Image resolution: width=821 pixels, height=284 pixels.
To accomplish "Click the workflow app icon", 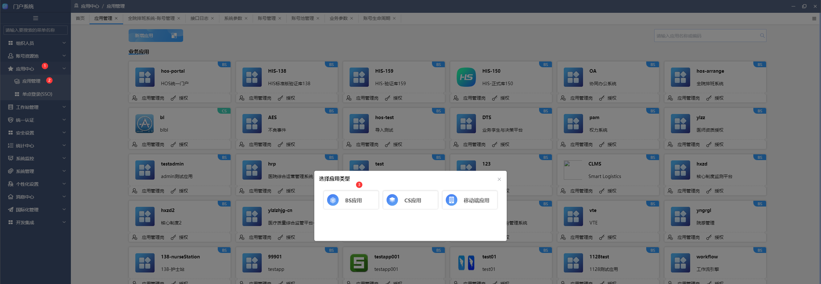I will (x=681, y=263).
